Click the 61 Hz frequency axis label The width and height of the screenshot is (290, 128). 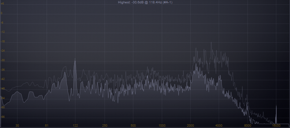(46, 126)
